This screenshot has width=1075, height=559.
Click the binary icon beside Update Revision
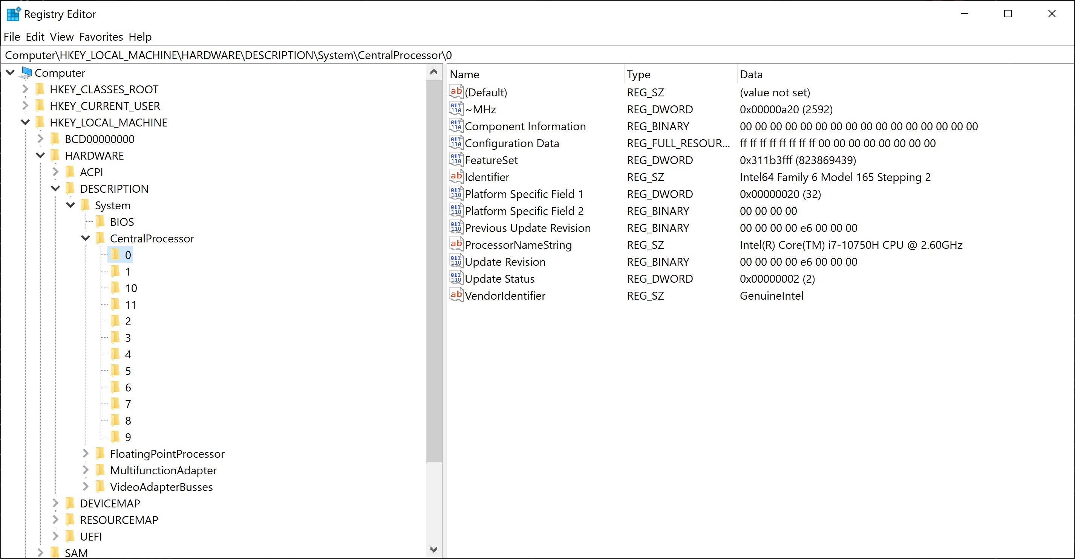[x=456, y=261]
